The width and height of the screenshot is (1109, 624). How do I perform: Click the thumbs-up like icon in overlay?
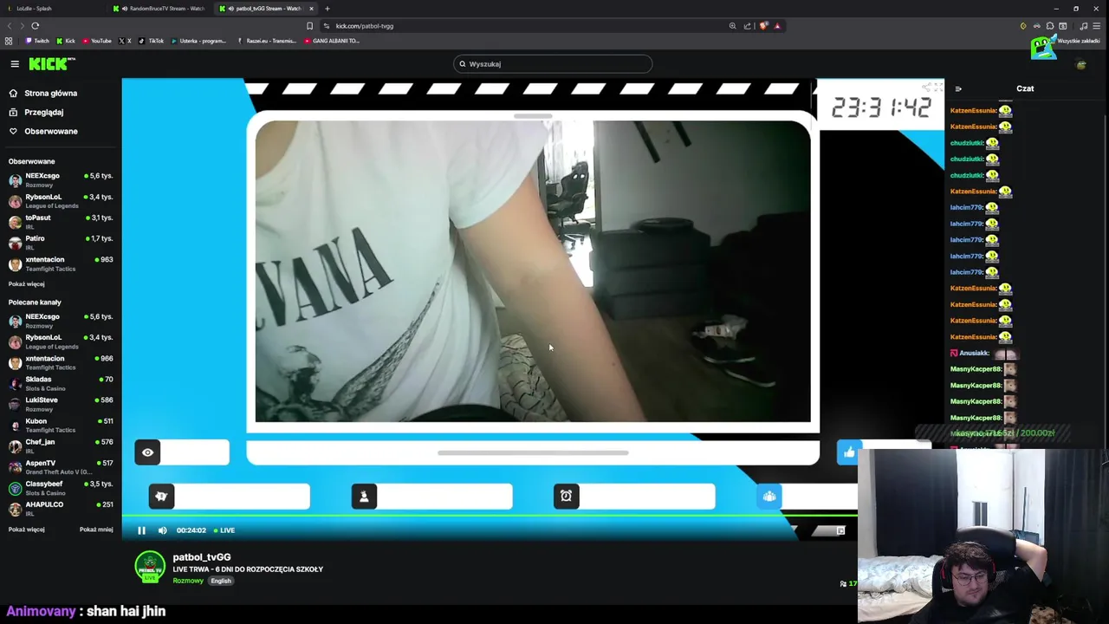coord(849,452)
